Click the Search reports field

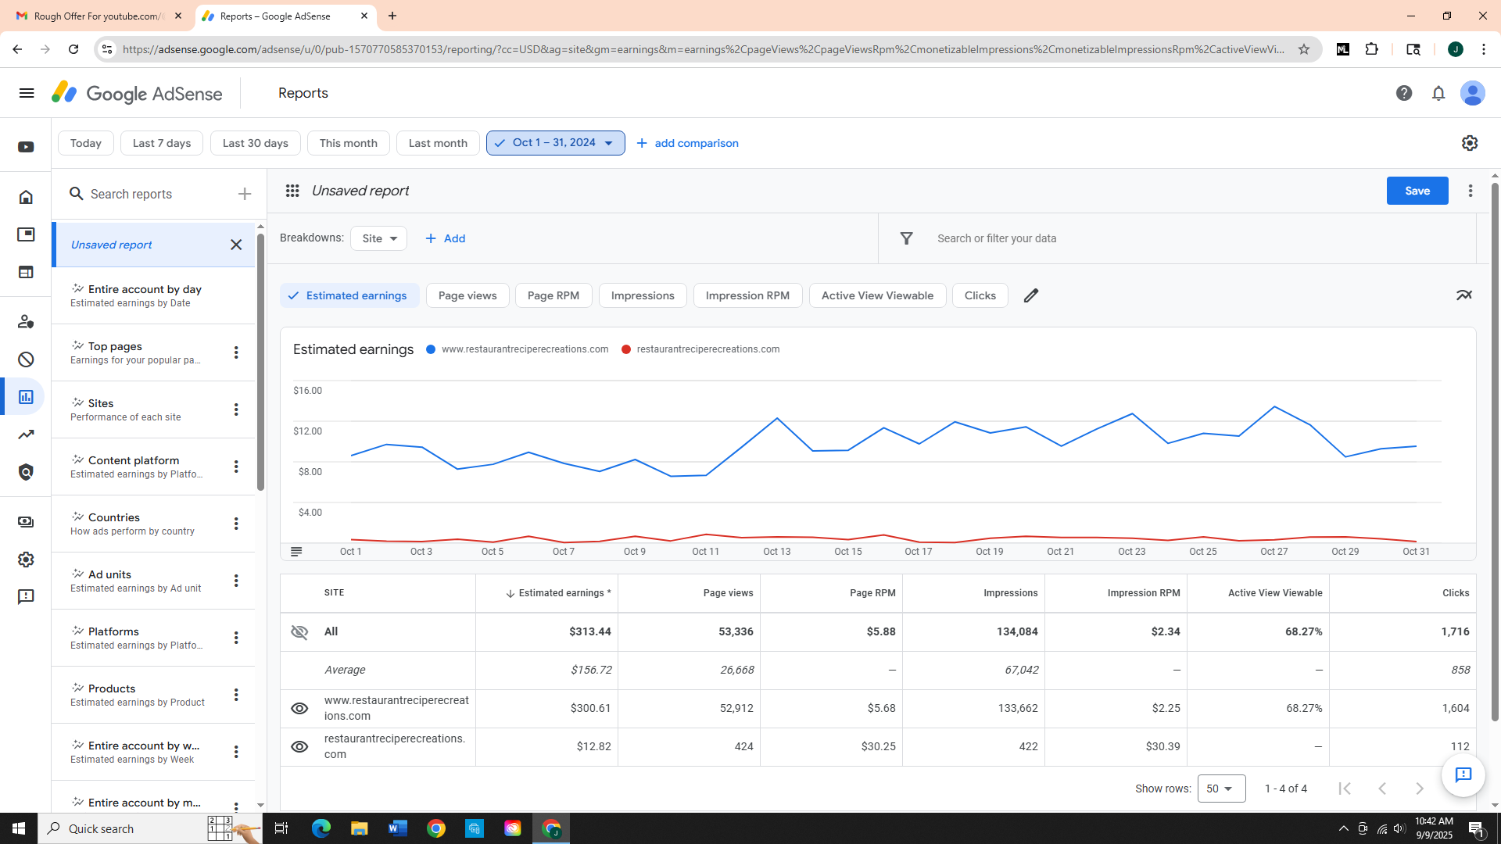click(x=152, y=194)
